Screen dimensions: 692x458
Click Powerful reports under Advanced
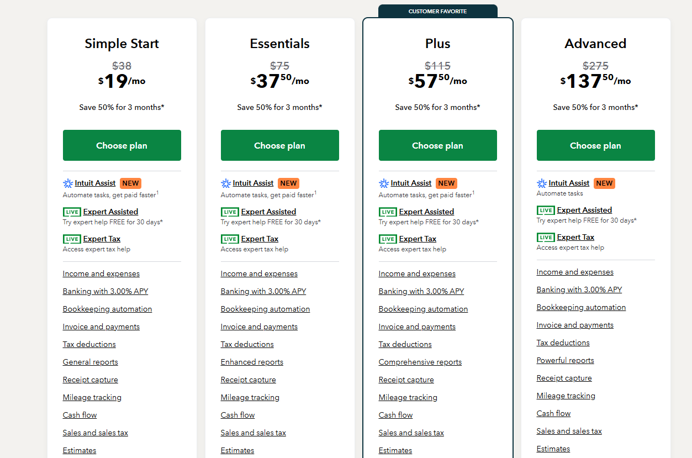coord(565,360)
